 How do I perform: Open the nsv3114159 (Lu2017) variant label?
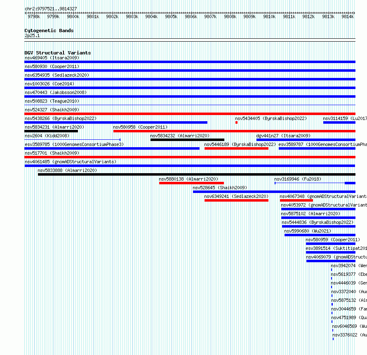345,118
